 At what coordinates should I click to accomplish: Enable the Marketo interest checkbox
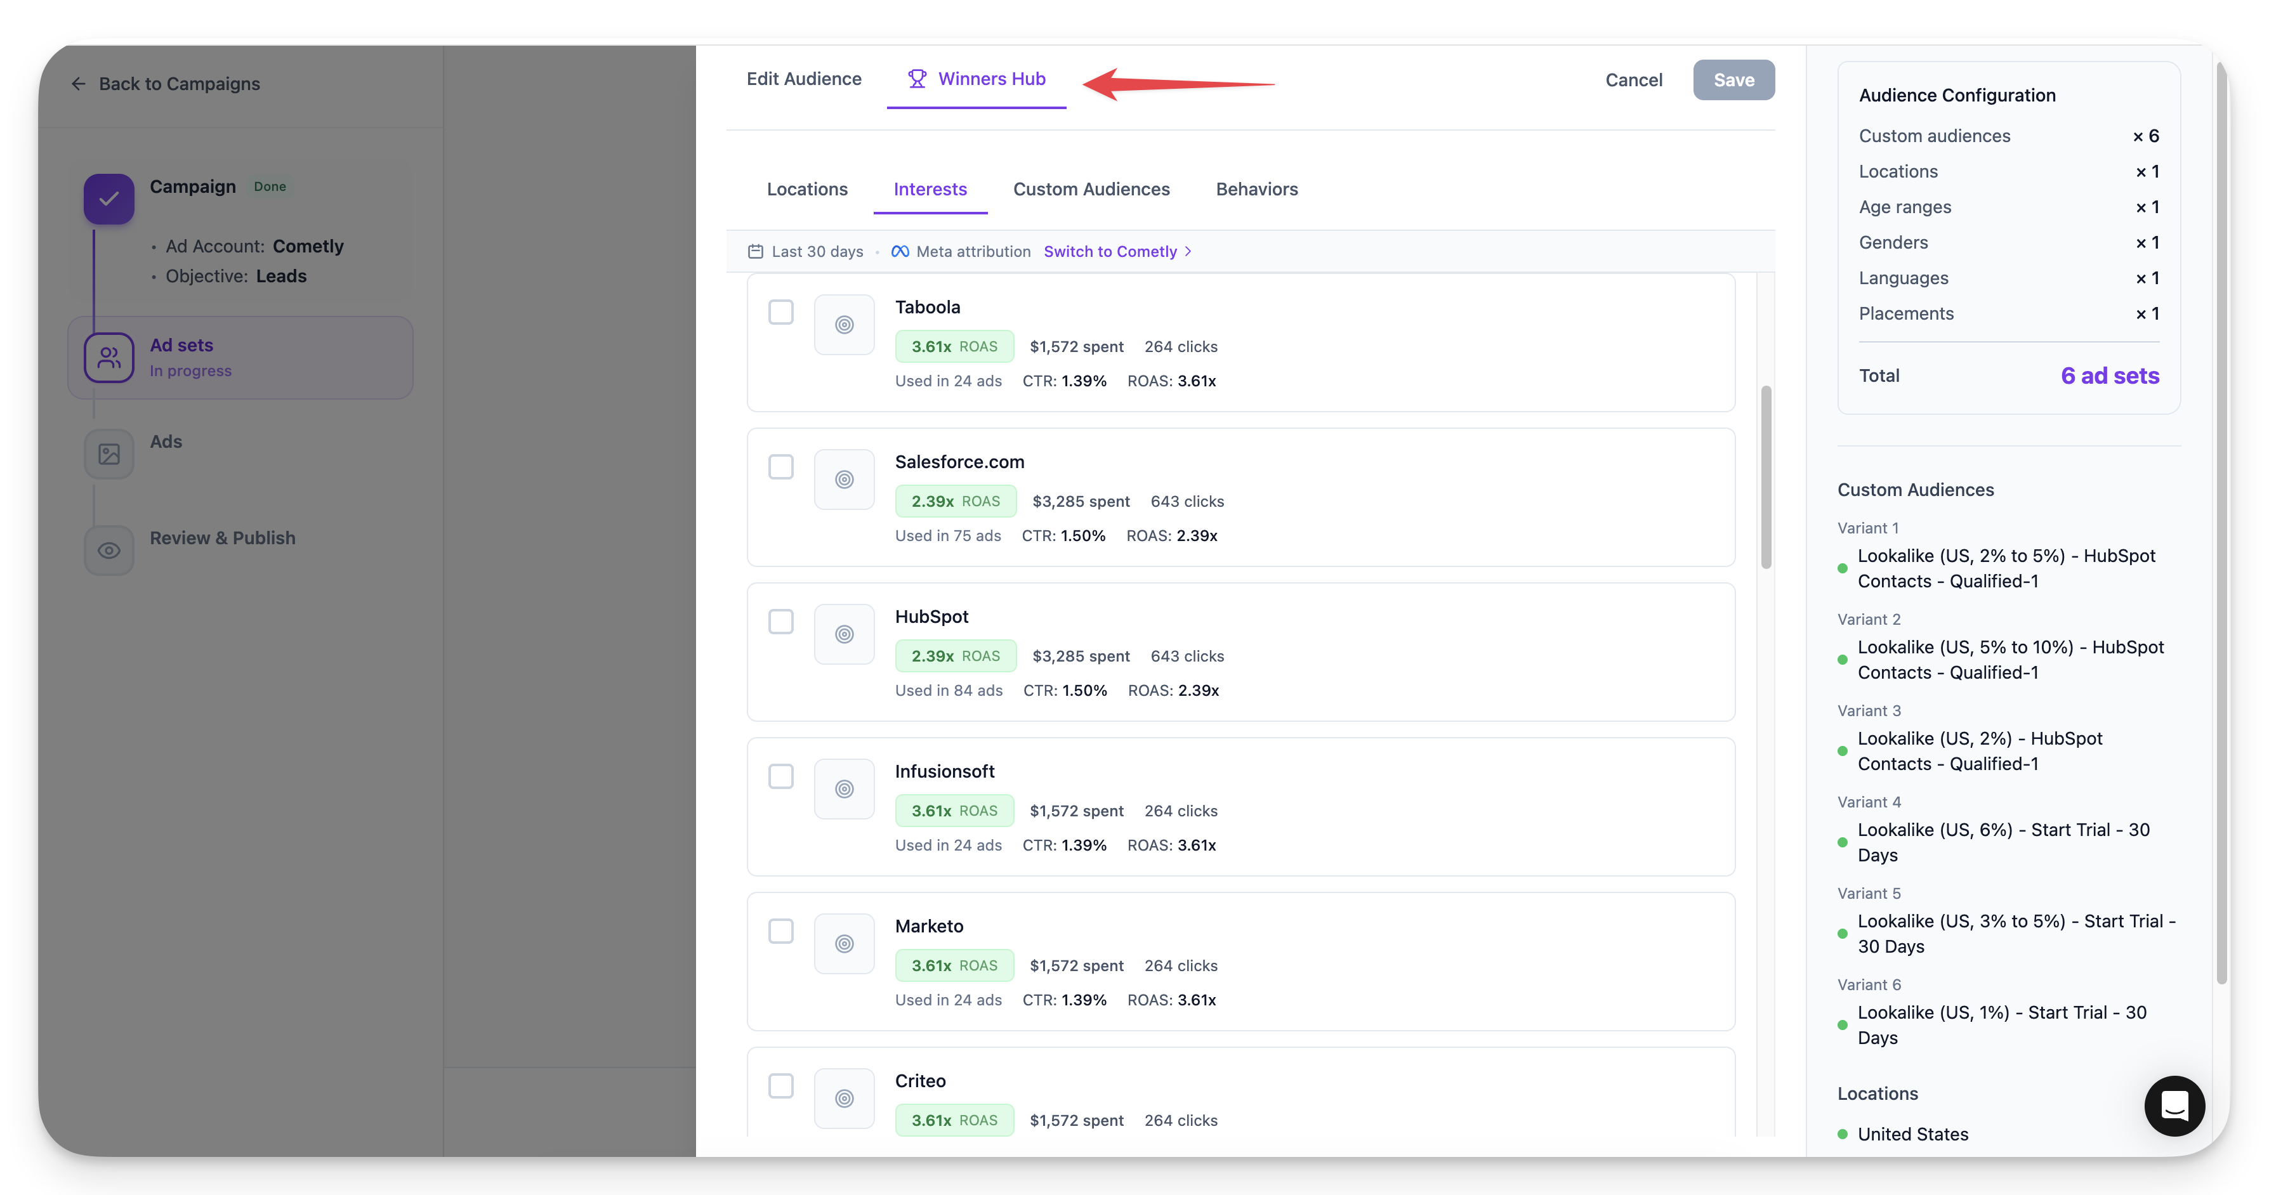[780, 931]
